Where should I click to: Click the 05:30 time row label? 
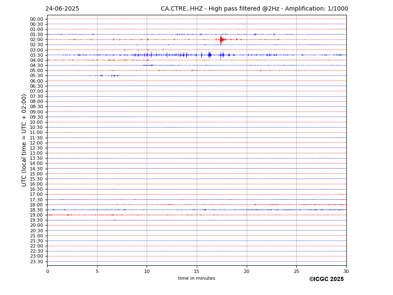(x=36, y=76)
